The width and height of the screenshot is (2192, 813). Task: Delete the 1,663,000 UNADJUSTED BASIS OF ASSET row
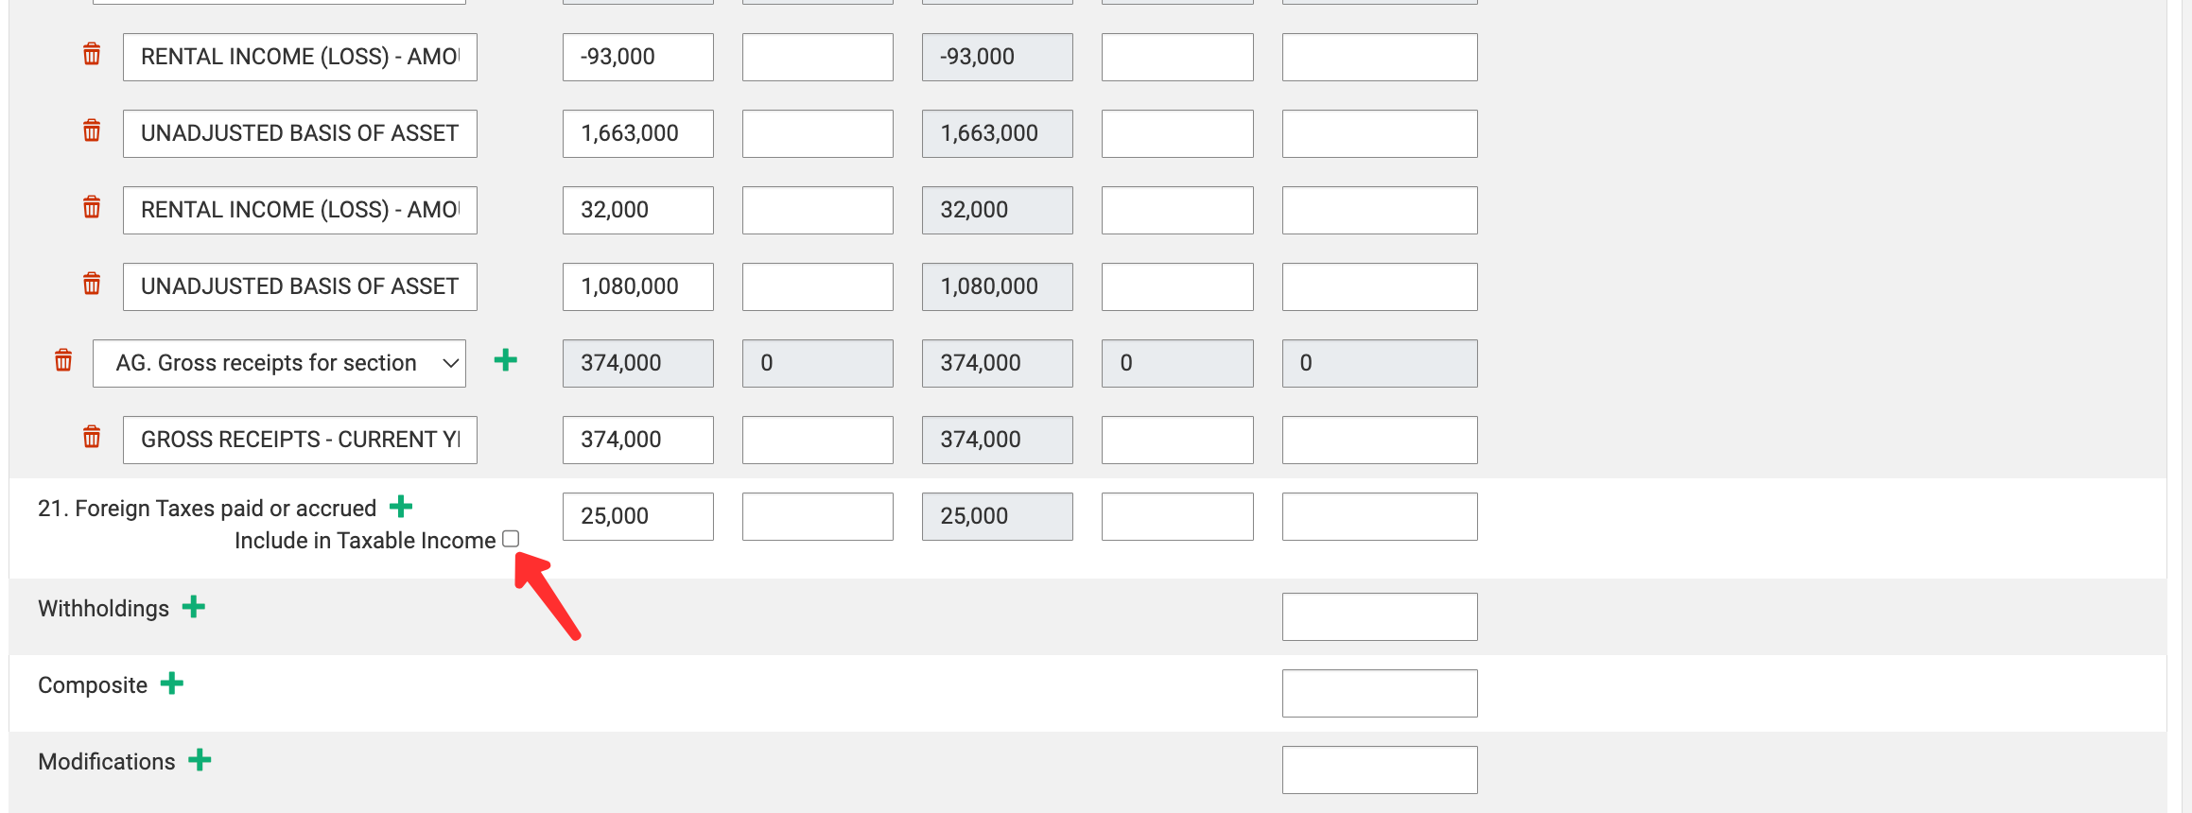(92, 131)
